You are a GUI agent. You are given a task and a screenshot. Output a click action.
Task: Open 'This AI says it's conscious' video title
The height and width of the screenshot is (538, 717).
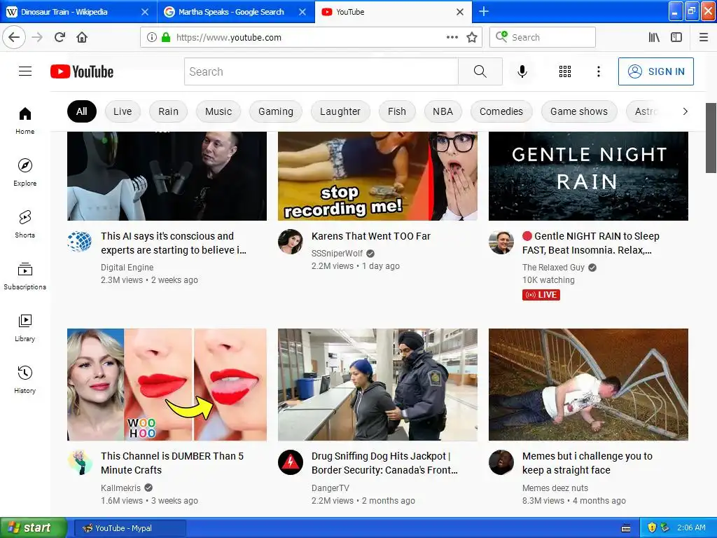[174, 243]
